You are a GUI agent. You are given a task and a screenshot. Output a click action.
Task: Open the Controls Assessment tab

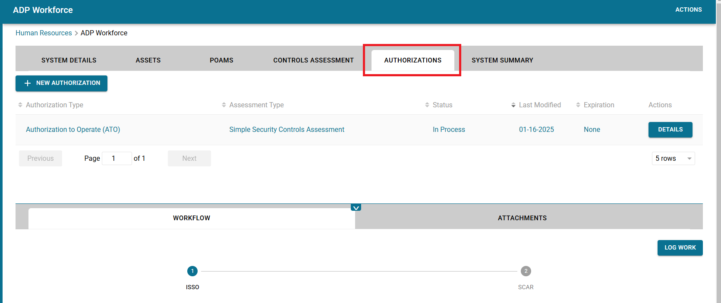pyautogui.click(x=313, y=60)
